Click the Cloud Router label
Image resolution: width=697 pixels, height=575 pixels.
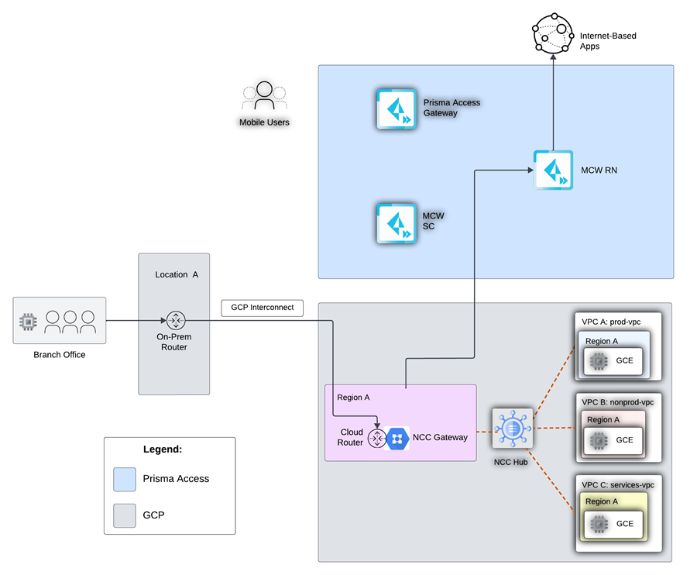(x=351, y=437)
